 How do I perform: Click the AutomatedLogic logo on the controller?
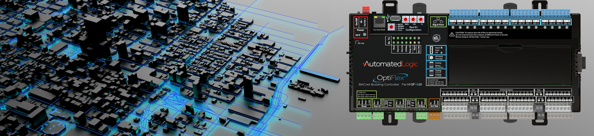[390, 64]
